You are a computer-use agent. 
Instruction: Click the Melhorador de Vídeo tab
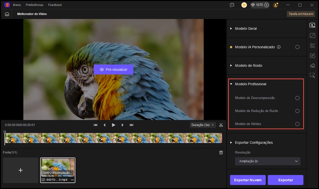(x=32, y=14)
